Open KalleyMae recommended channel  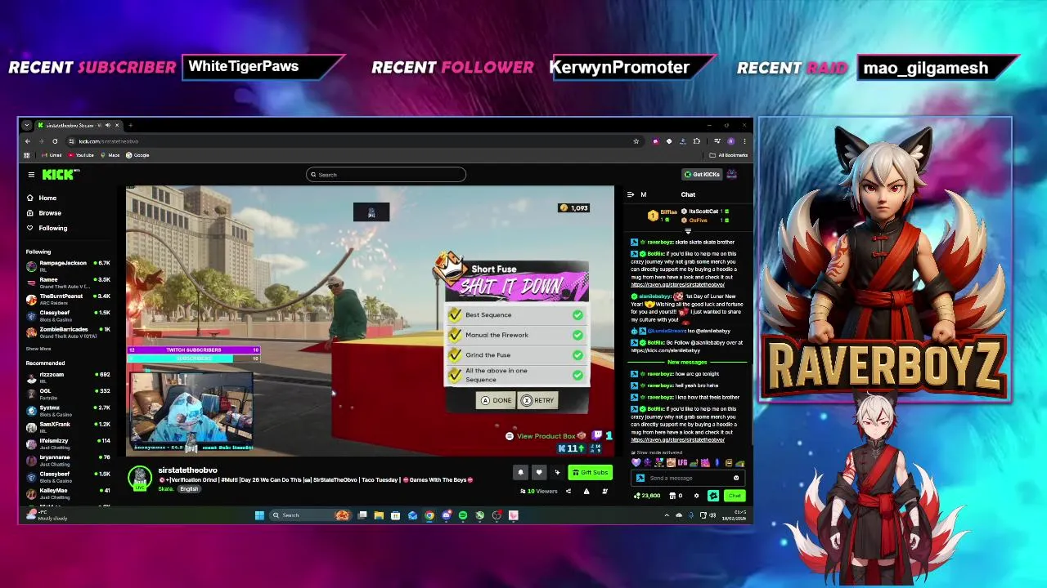point(68,493)
